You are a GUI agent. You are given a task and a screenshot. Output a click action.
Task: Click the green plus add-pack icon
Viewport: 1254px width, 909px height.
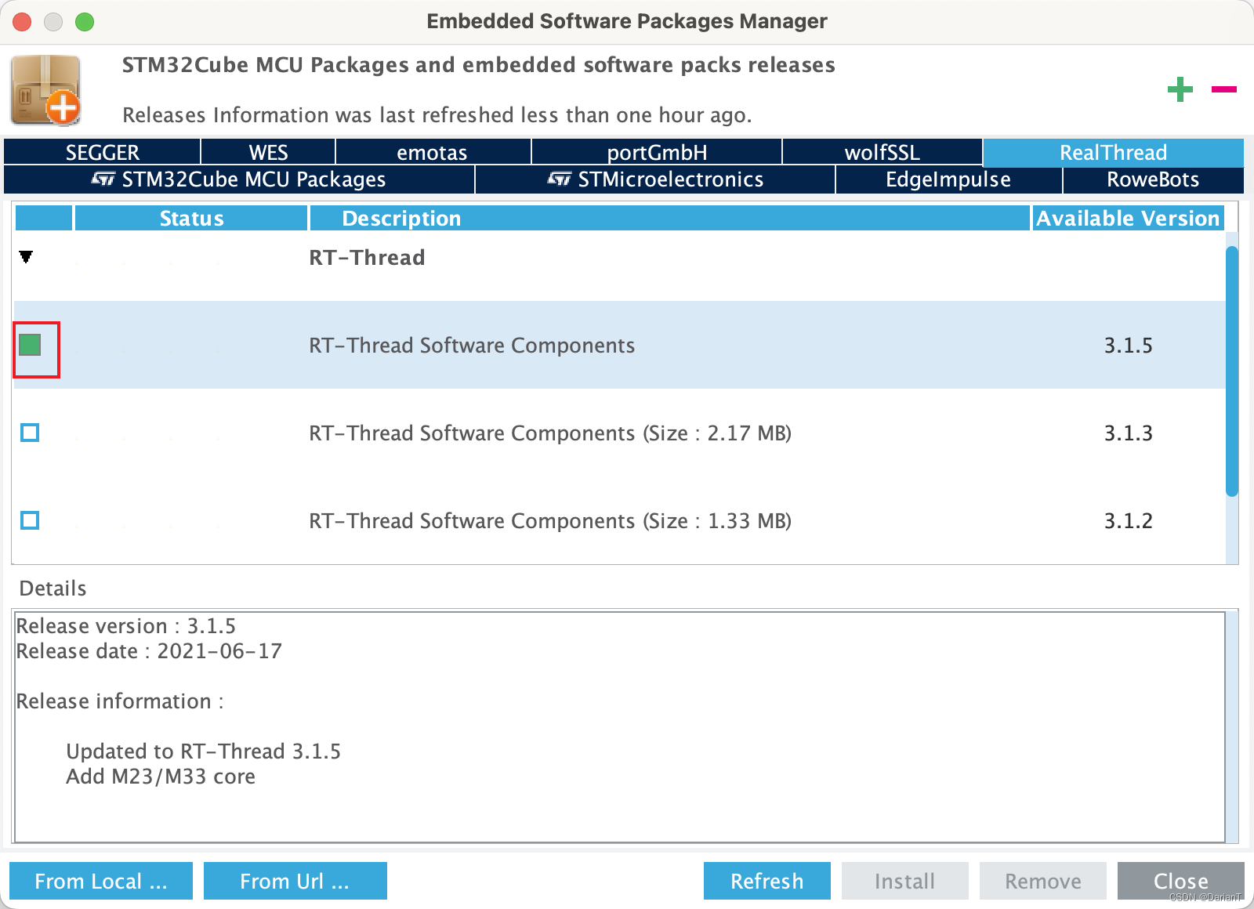[x=1180, y=89]
